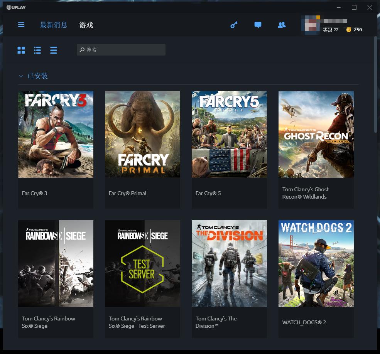Click the Ubisoft coin balance icon
Viewport: 380px width, 354px height.
(348, 30)
